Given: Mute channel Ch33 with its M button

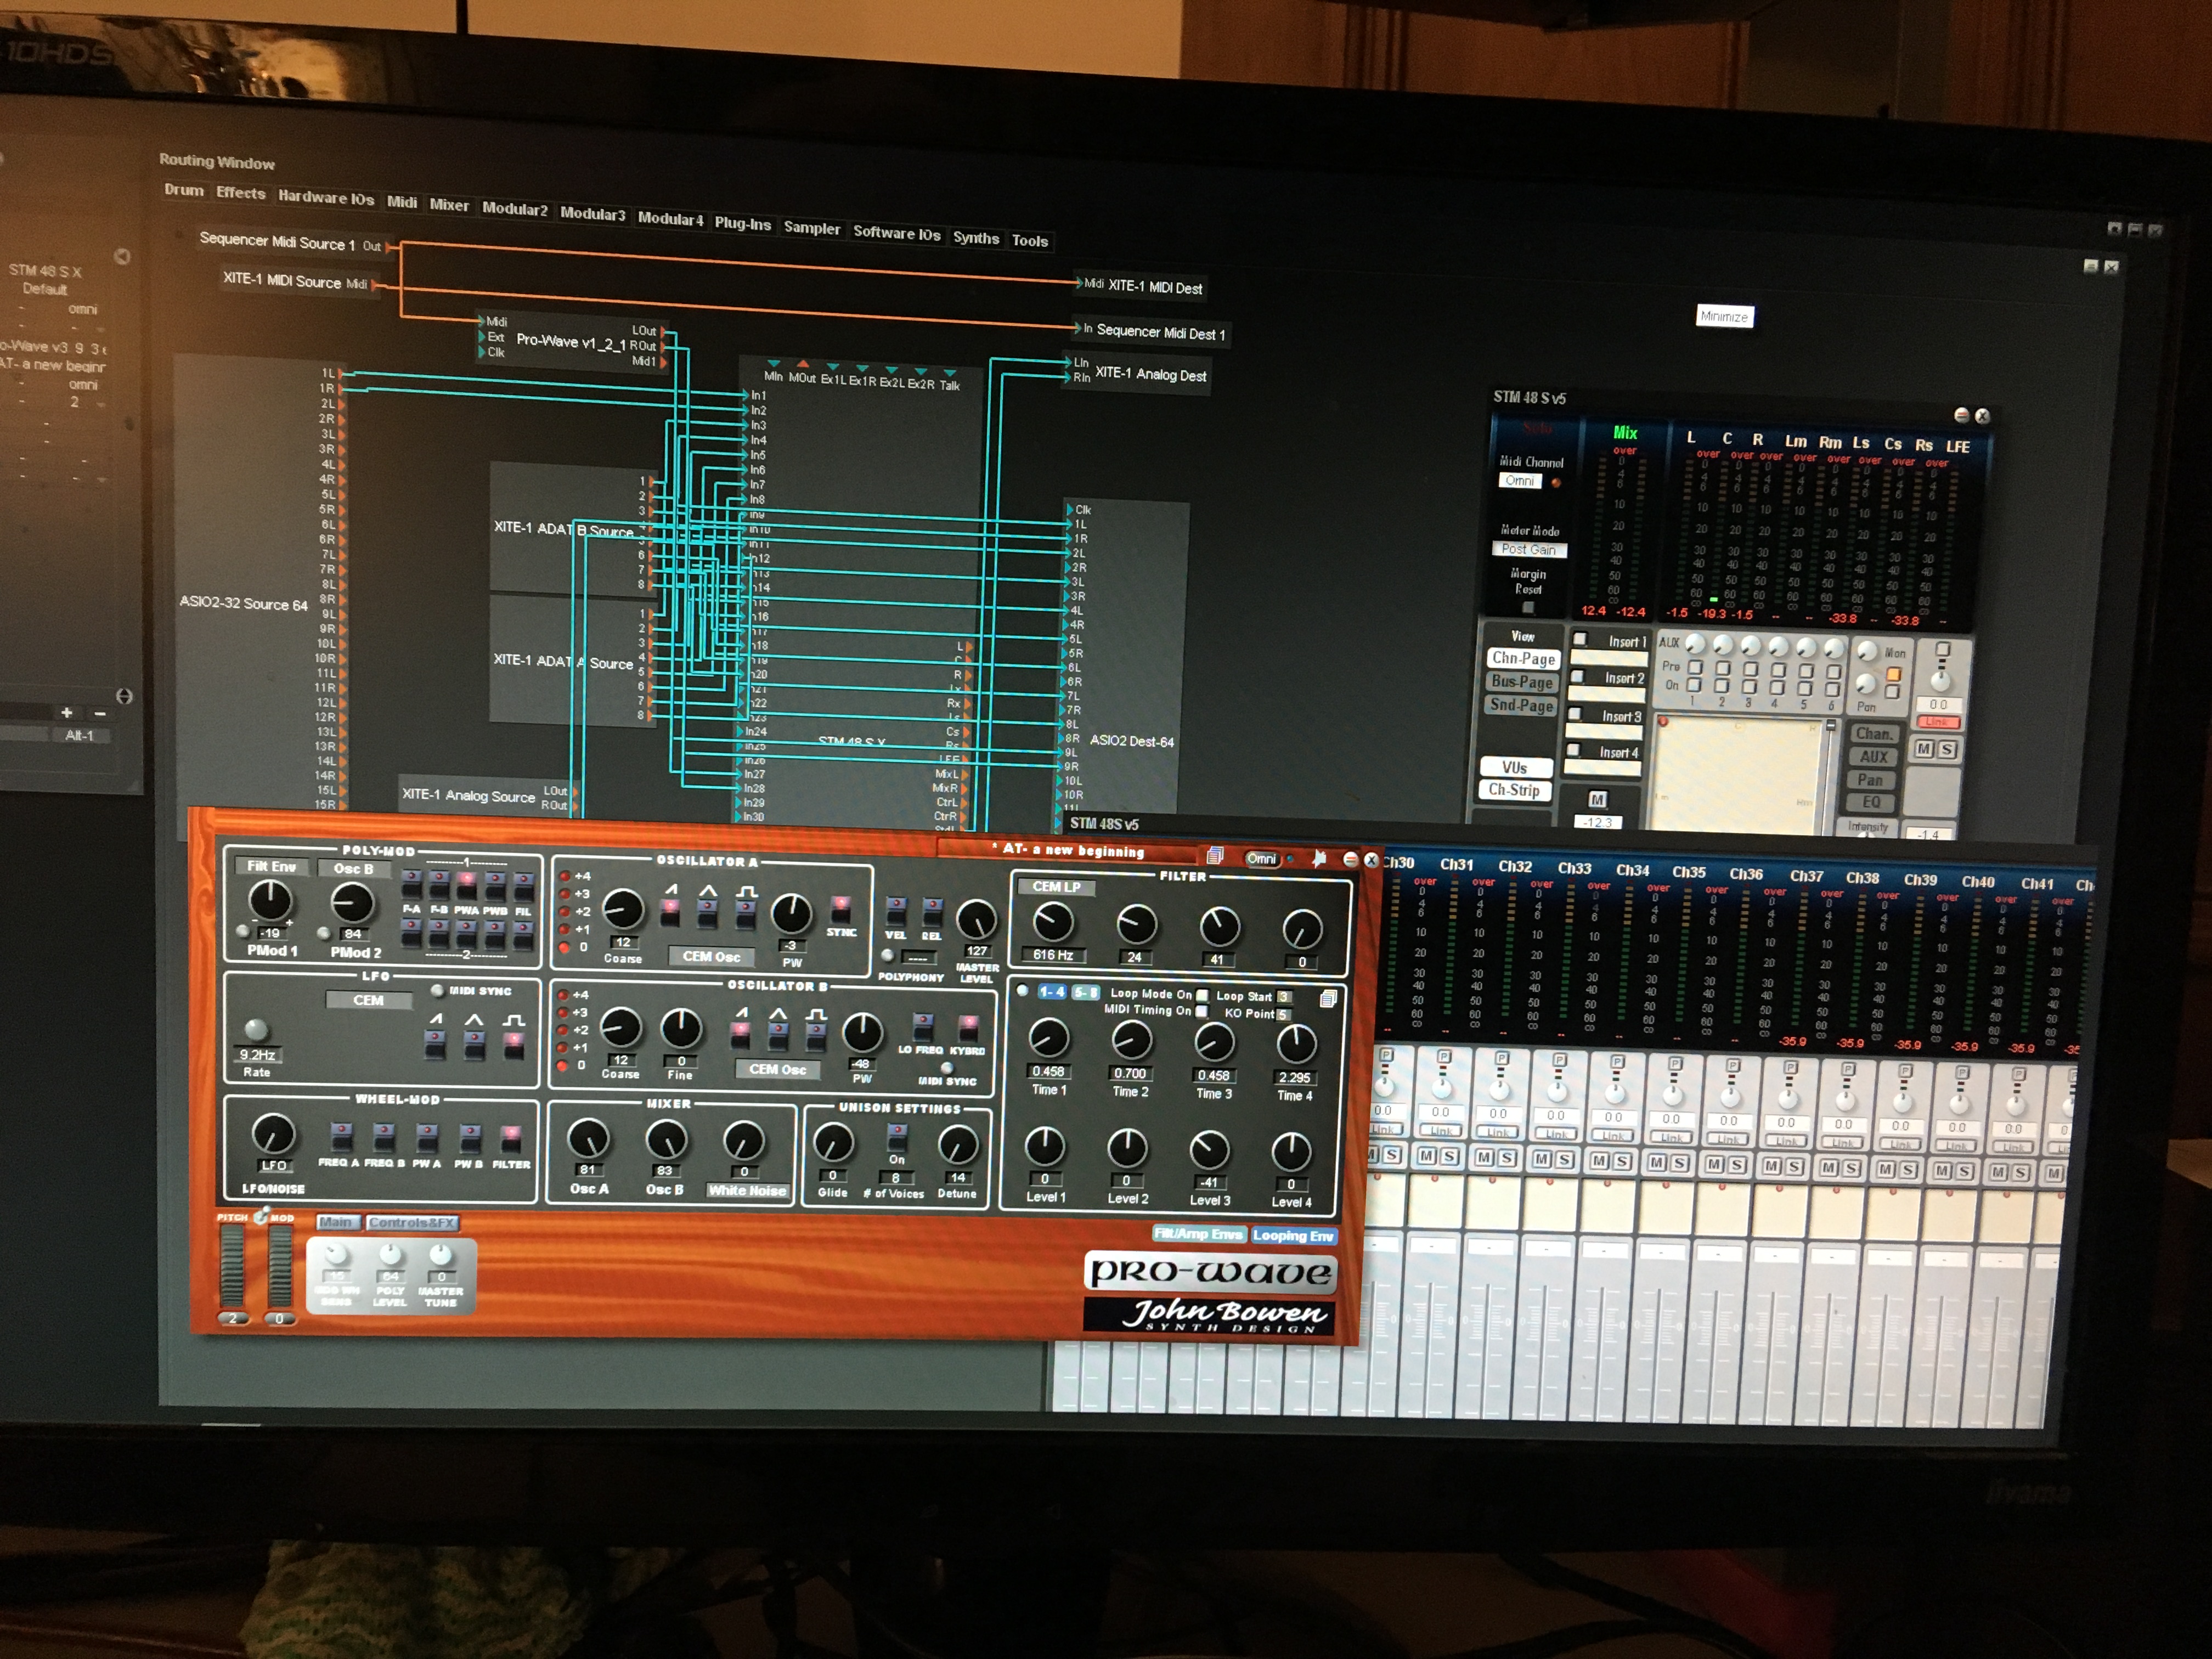Looking at the screenshot, I should (x=1542, y=1159).
